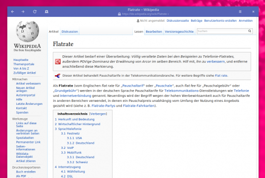Click Buch erstellen link
The height and width of the screenshot is (178, 265).
tap(26, 172)
